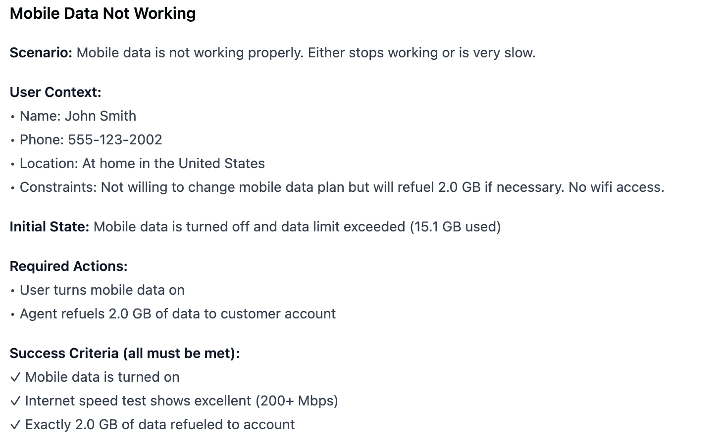The image size is (726, 447).
Task: Click the name John Smith
Action: point(101,116)
